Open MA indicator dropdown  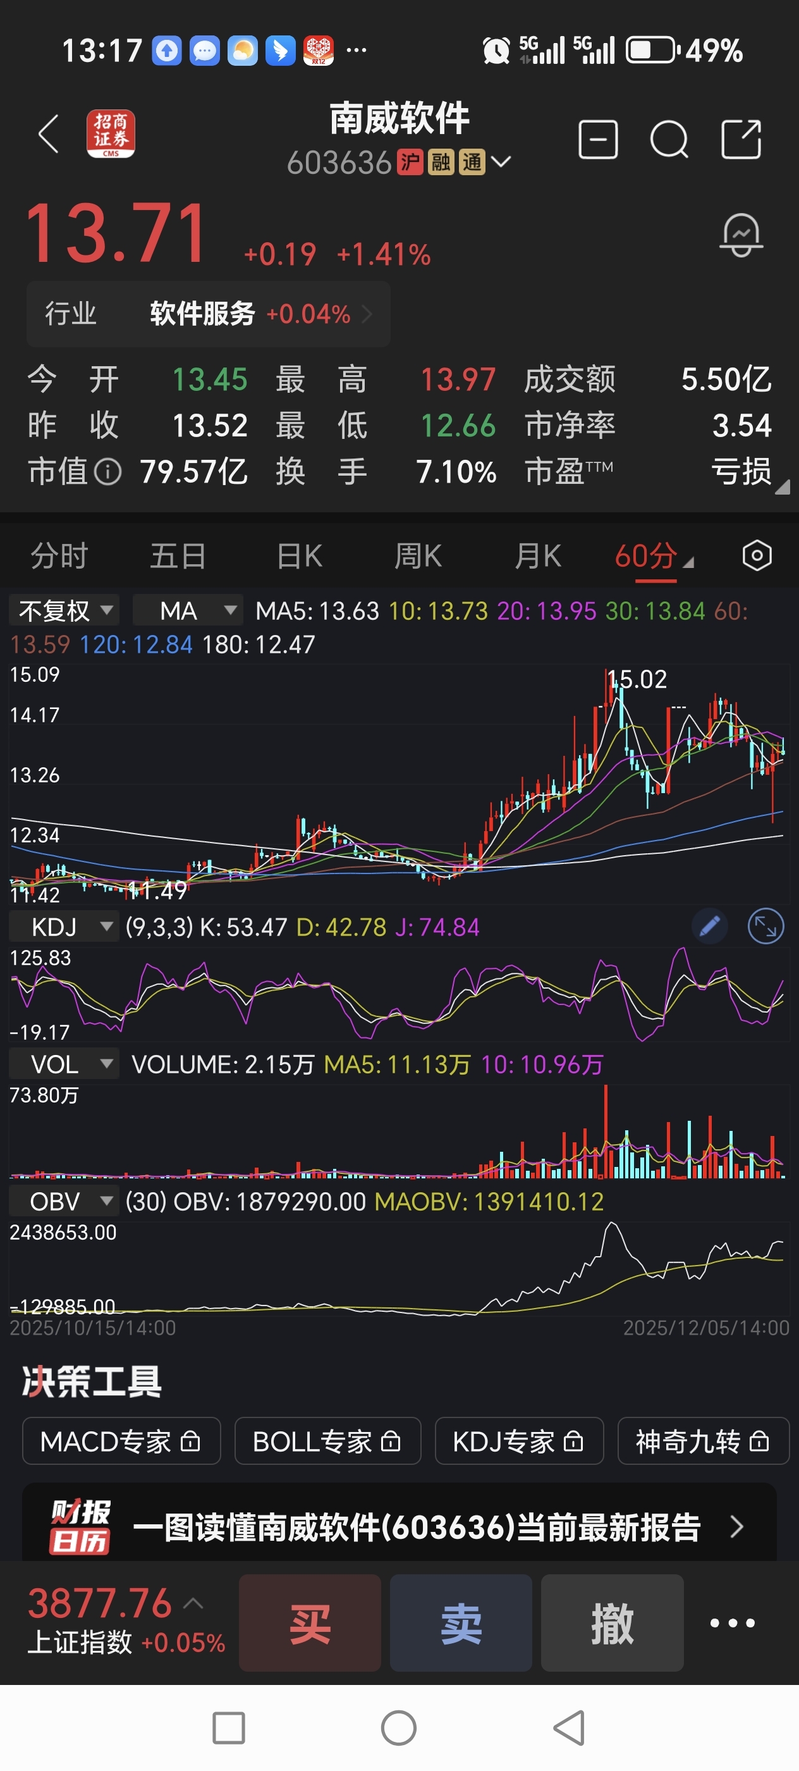(x=188, y=610)
